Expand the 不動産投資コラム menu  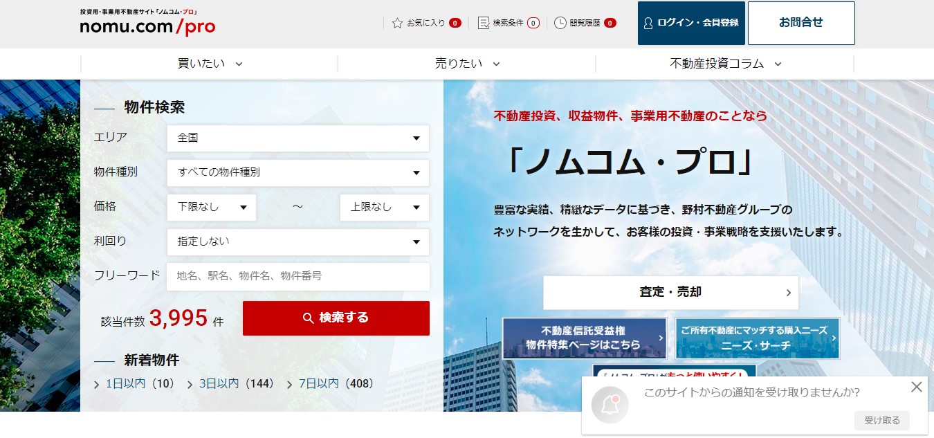(x=725, y=64)
